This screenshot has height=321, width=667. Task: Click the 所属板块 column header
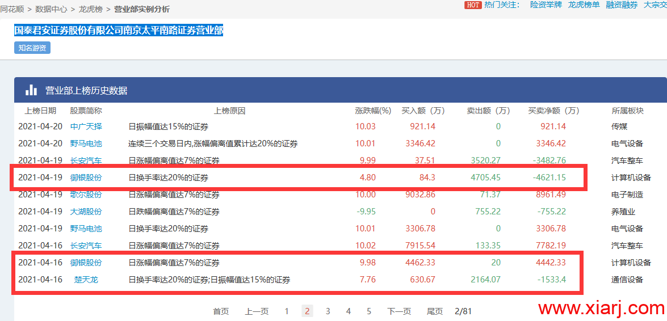tap(627, 111)
